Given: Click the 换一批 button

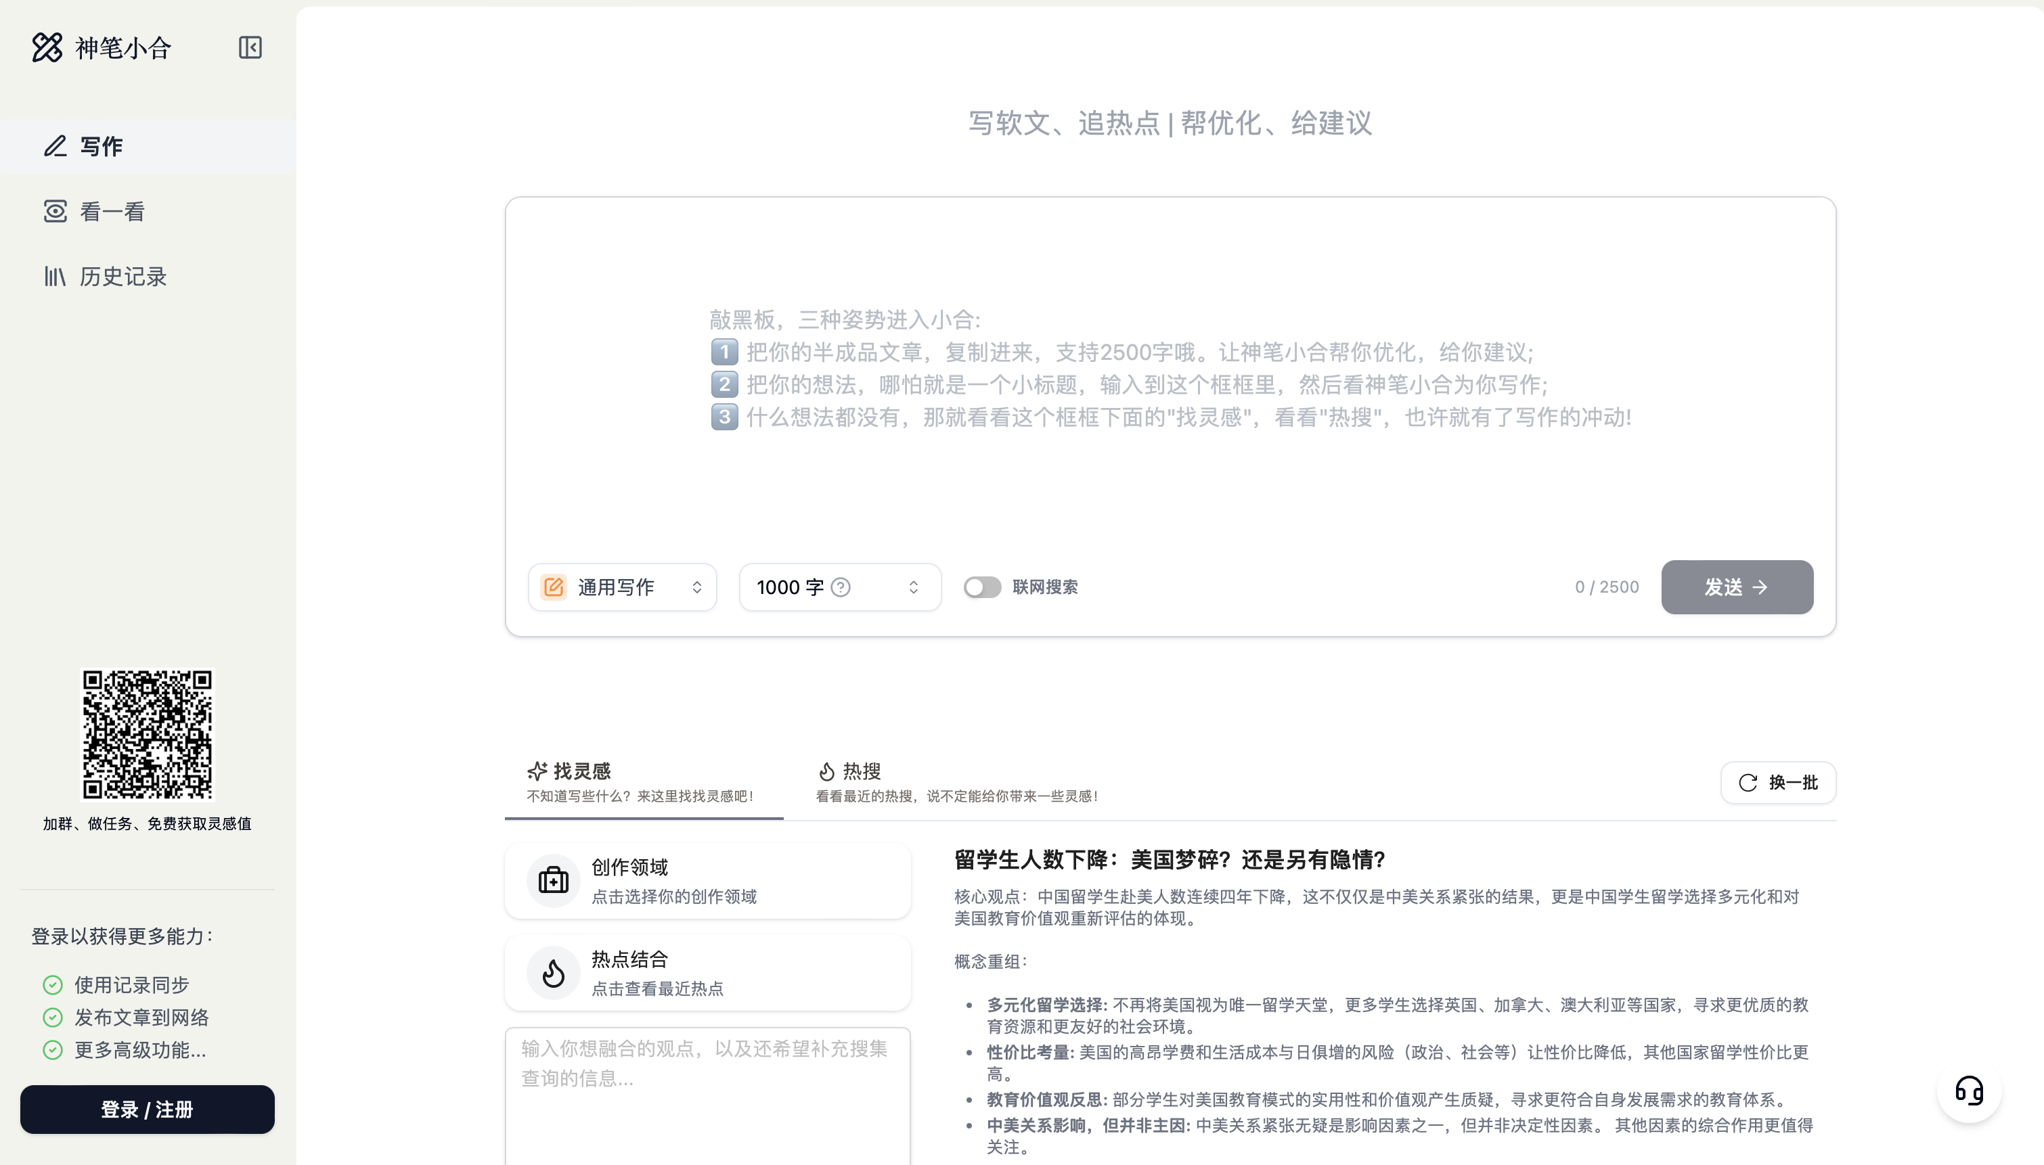Looking at the screenshot, I should 1778,781.
